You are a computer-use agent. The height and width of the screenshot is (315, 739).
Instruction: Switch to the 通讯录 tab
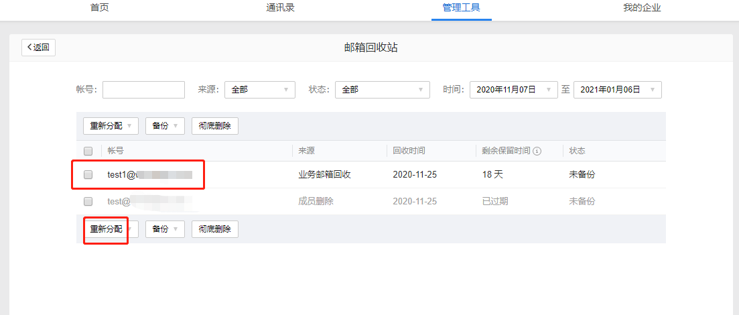pyautogui.click(x=280, y=8)
